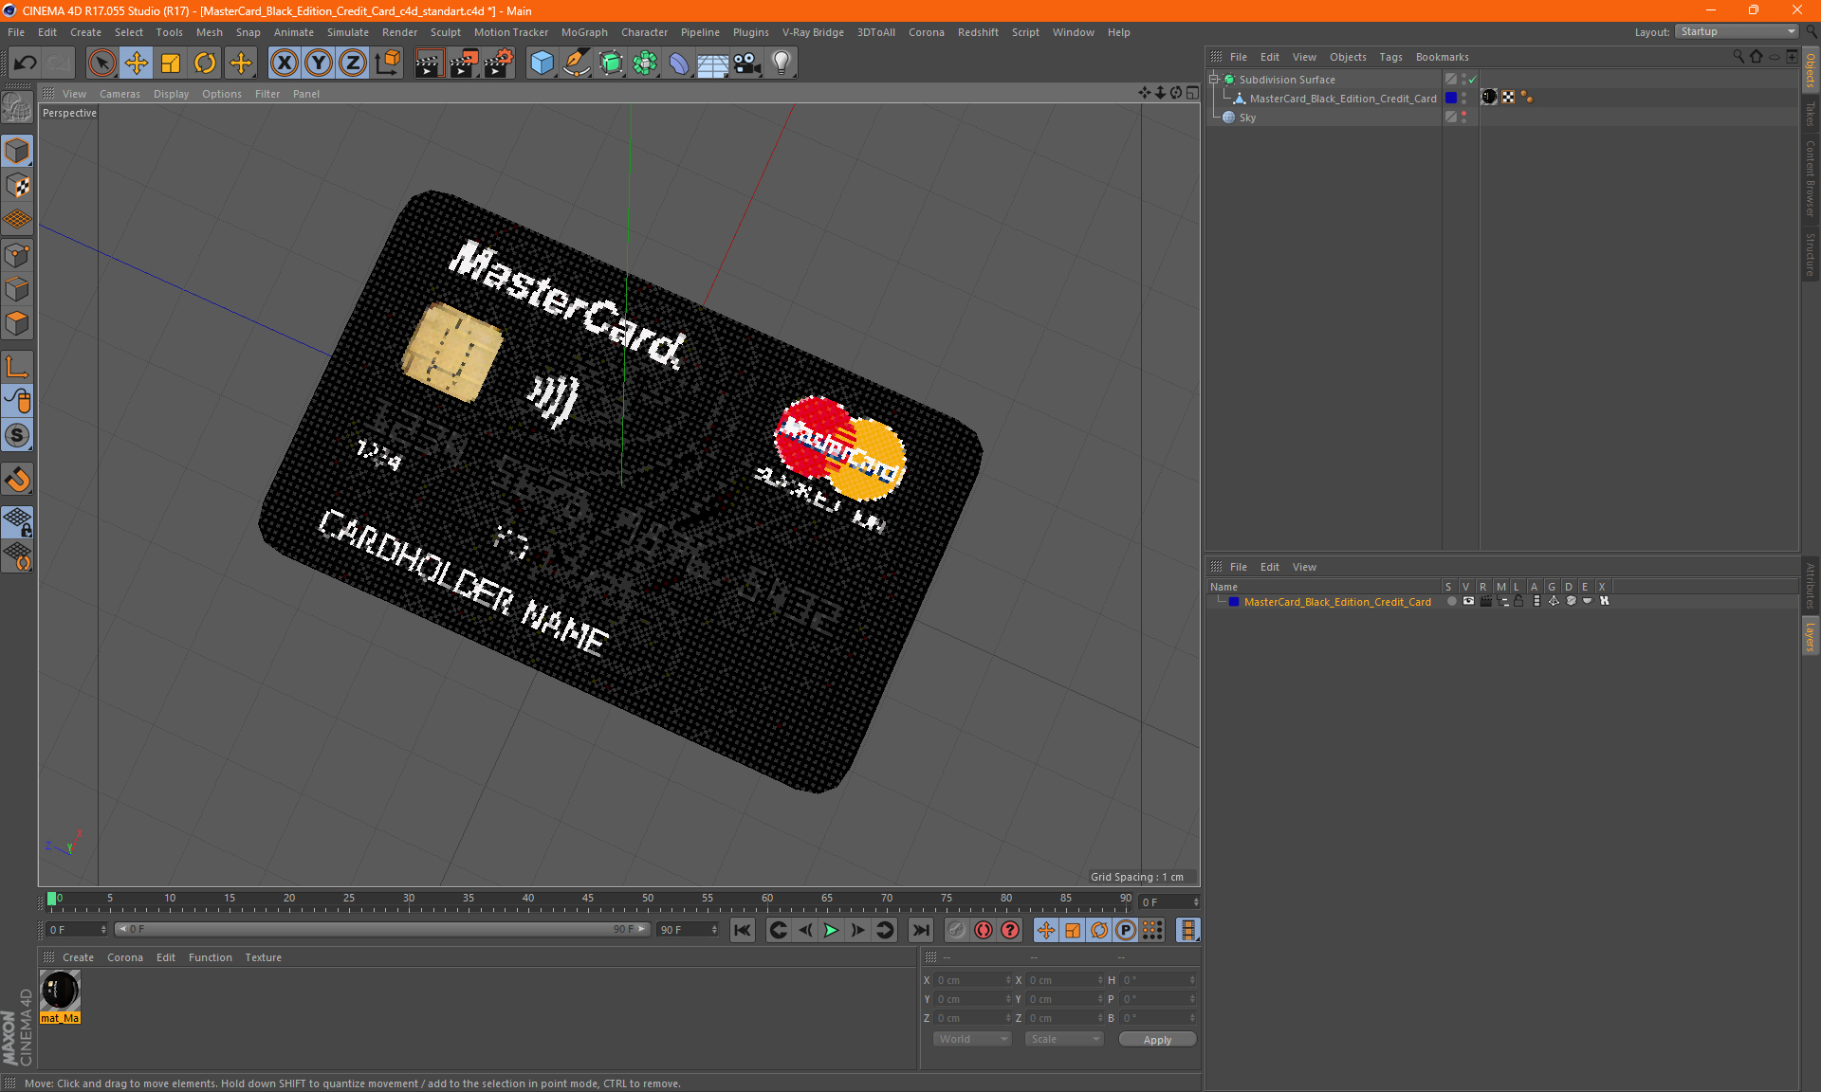Click X position input field

974,980
